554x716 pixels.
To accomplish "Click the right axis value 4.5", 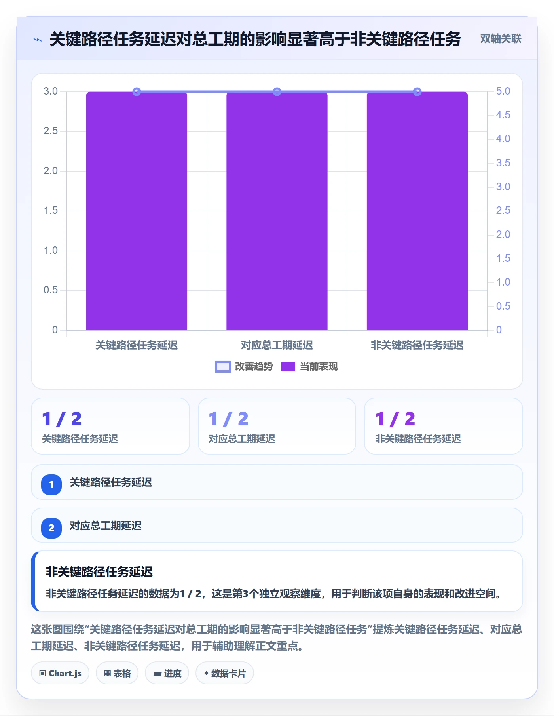I will click(503, 115).
